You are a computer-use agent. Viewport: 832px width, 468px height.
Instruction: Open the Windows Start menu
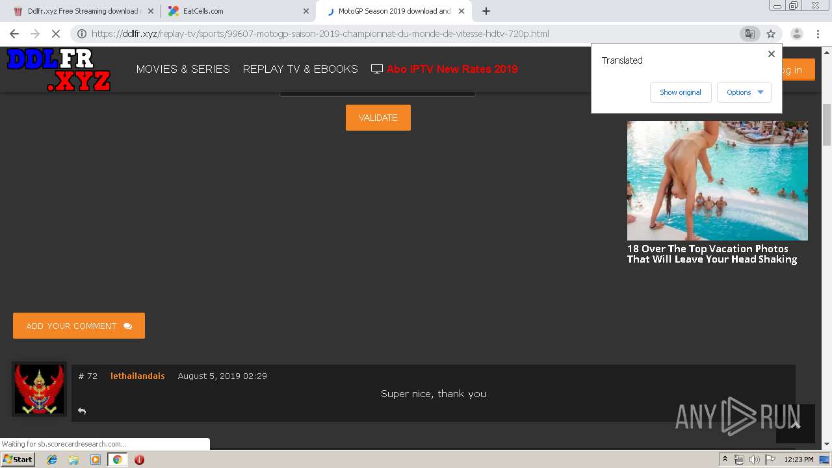(18, 460)
